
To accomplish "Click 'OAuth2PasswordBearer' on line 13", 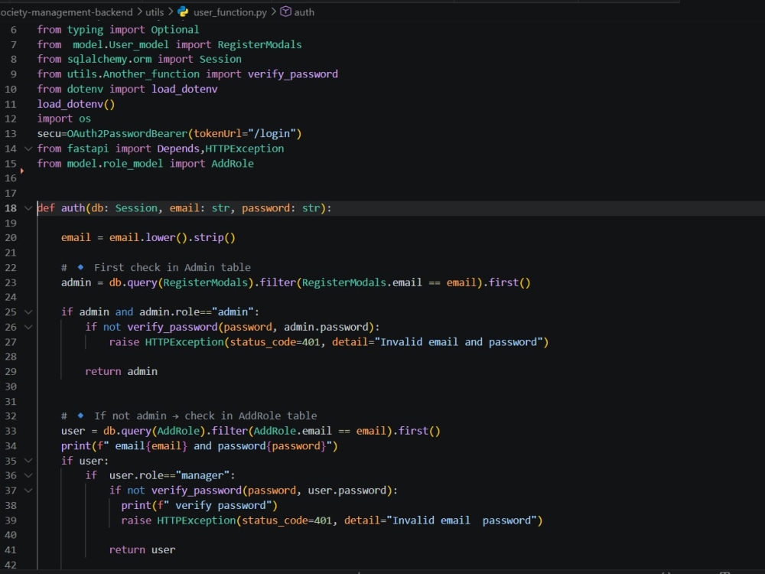I will click(x=127, y=134).
